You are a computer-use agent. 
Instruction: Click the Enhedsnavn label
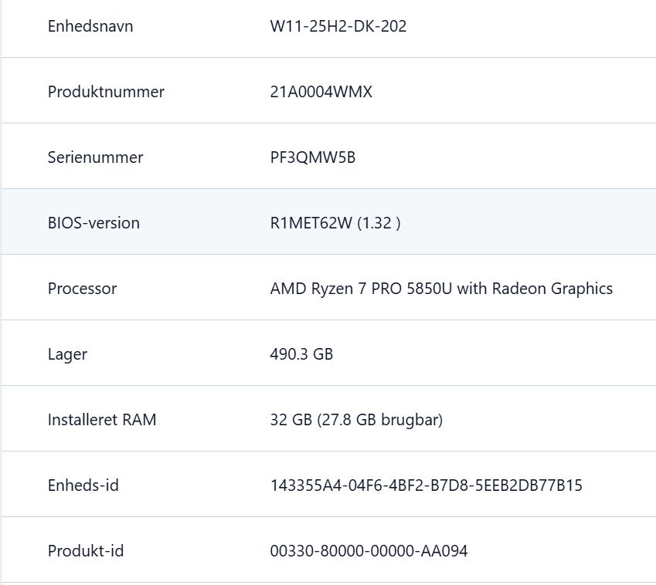pyautogui.click(x=90, y=26)
